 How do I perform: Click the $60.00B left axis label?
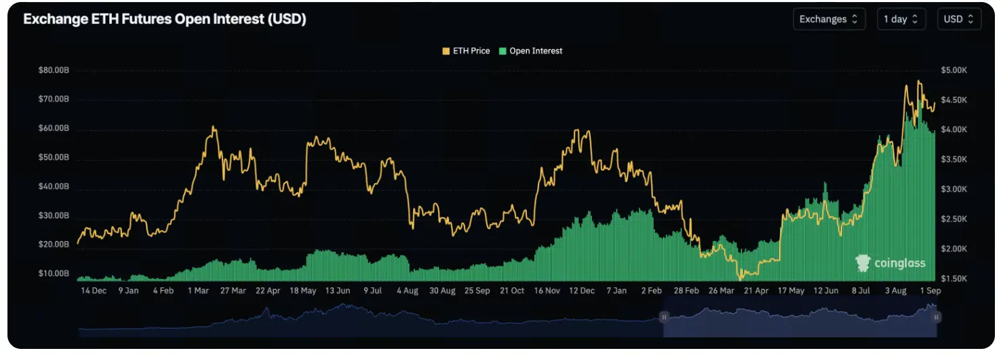[x=54, y=129]
